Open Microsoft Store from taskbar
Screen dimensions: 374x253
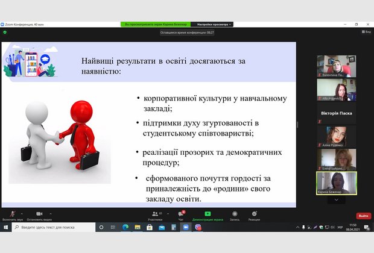coord(150,227)
